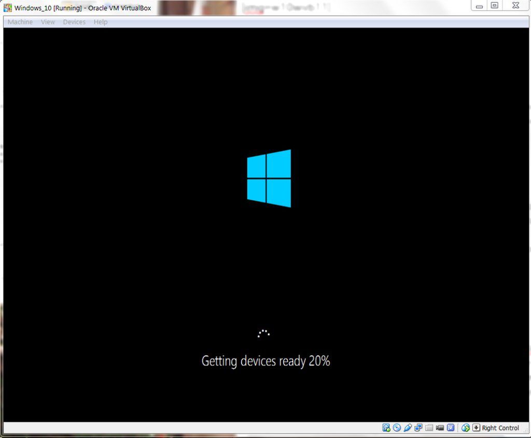Image resolution: width=531 pixels, height=438 pixels.
Task: Click the hard disk activity status icon
Action: (386, 428)
